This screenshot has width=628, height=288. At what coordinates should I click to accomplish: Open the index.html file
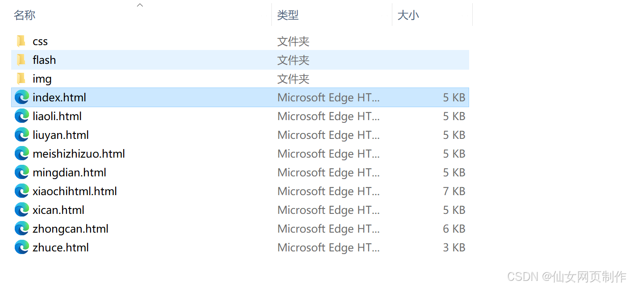coord(59,97)
